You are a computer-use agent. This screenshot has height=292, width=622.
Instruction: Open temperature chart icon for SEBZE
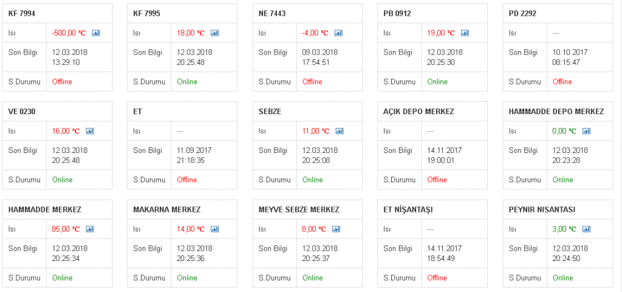coord(340,131)
